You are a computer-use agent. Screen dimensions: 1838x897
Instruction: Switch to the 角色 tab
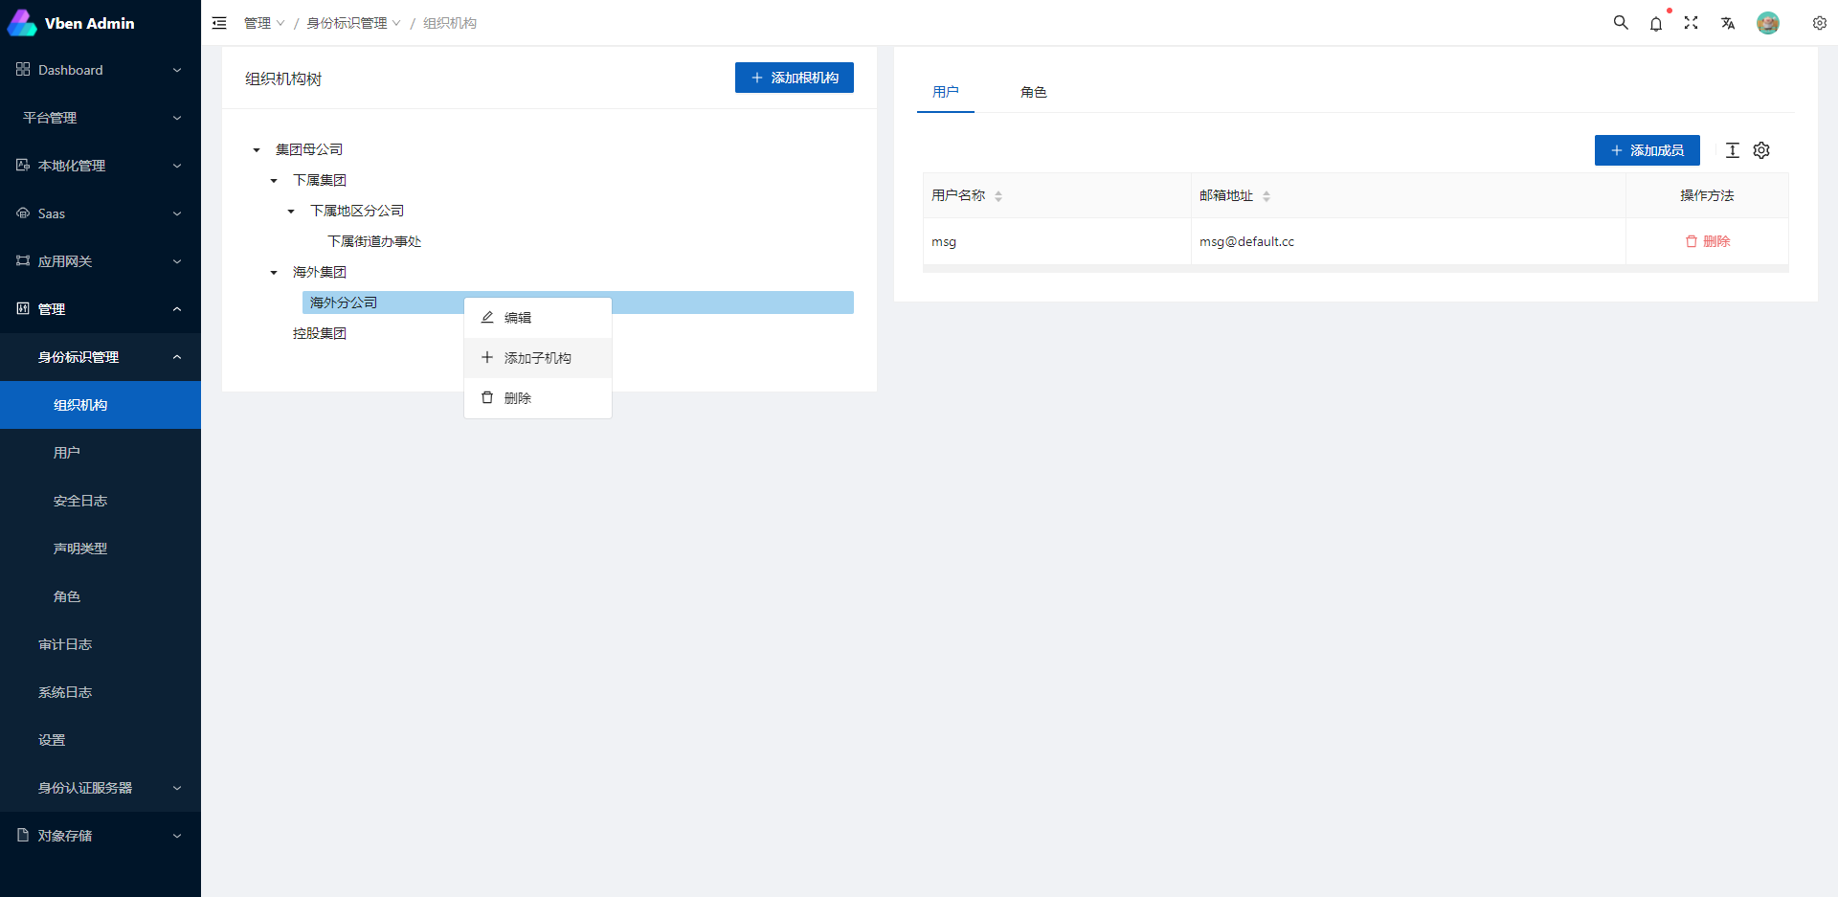pyautogui.click(x=1033, y=92)
